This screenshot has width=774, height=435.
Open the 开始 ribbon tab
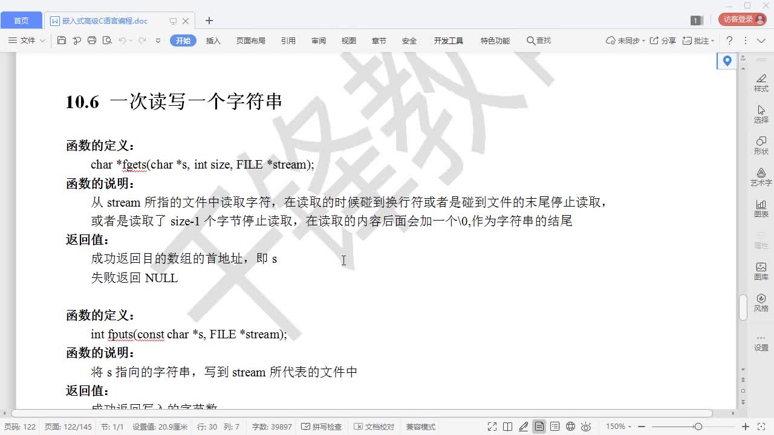(x=183, y=40)
